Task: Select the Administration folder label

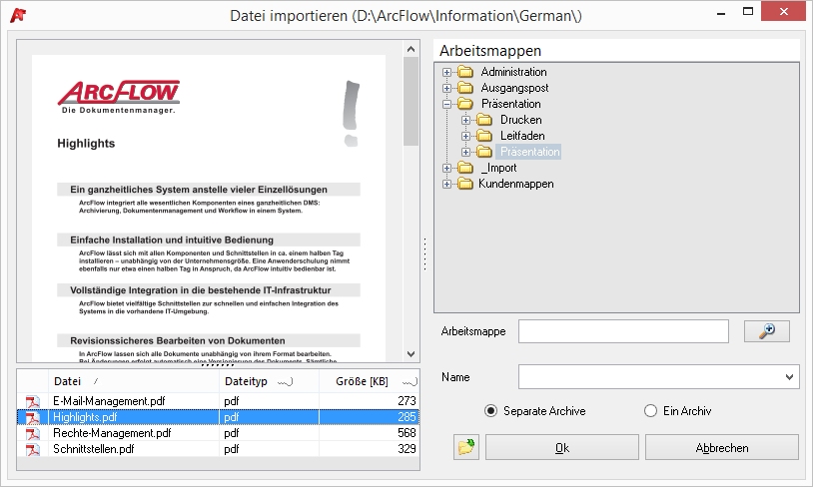Action: pos(513,72)
